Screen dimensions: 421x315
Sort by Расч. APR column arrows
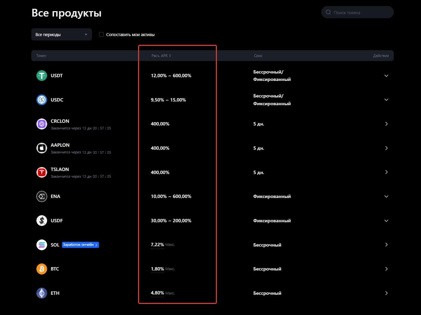pyautogui.click(x=170, y=56)
